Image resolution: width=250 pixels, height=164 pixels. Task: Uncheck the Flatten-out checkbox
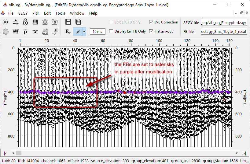(151, 31)
